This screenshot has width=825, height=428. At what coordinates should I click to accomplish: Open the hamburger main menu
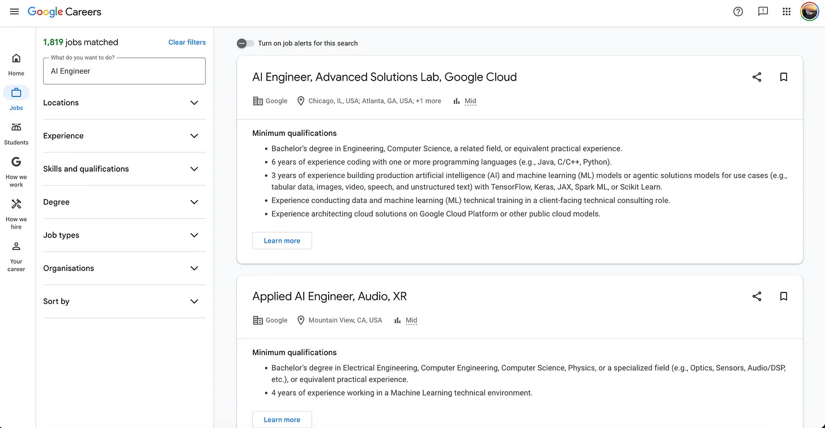[x=15, y=12]
